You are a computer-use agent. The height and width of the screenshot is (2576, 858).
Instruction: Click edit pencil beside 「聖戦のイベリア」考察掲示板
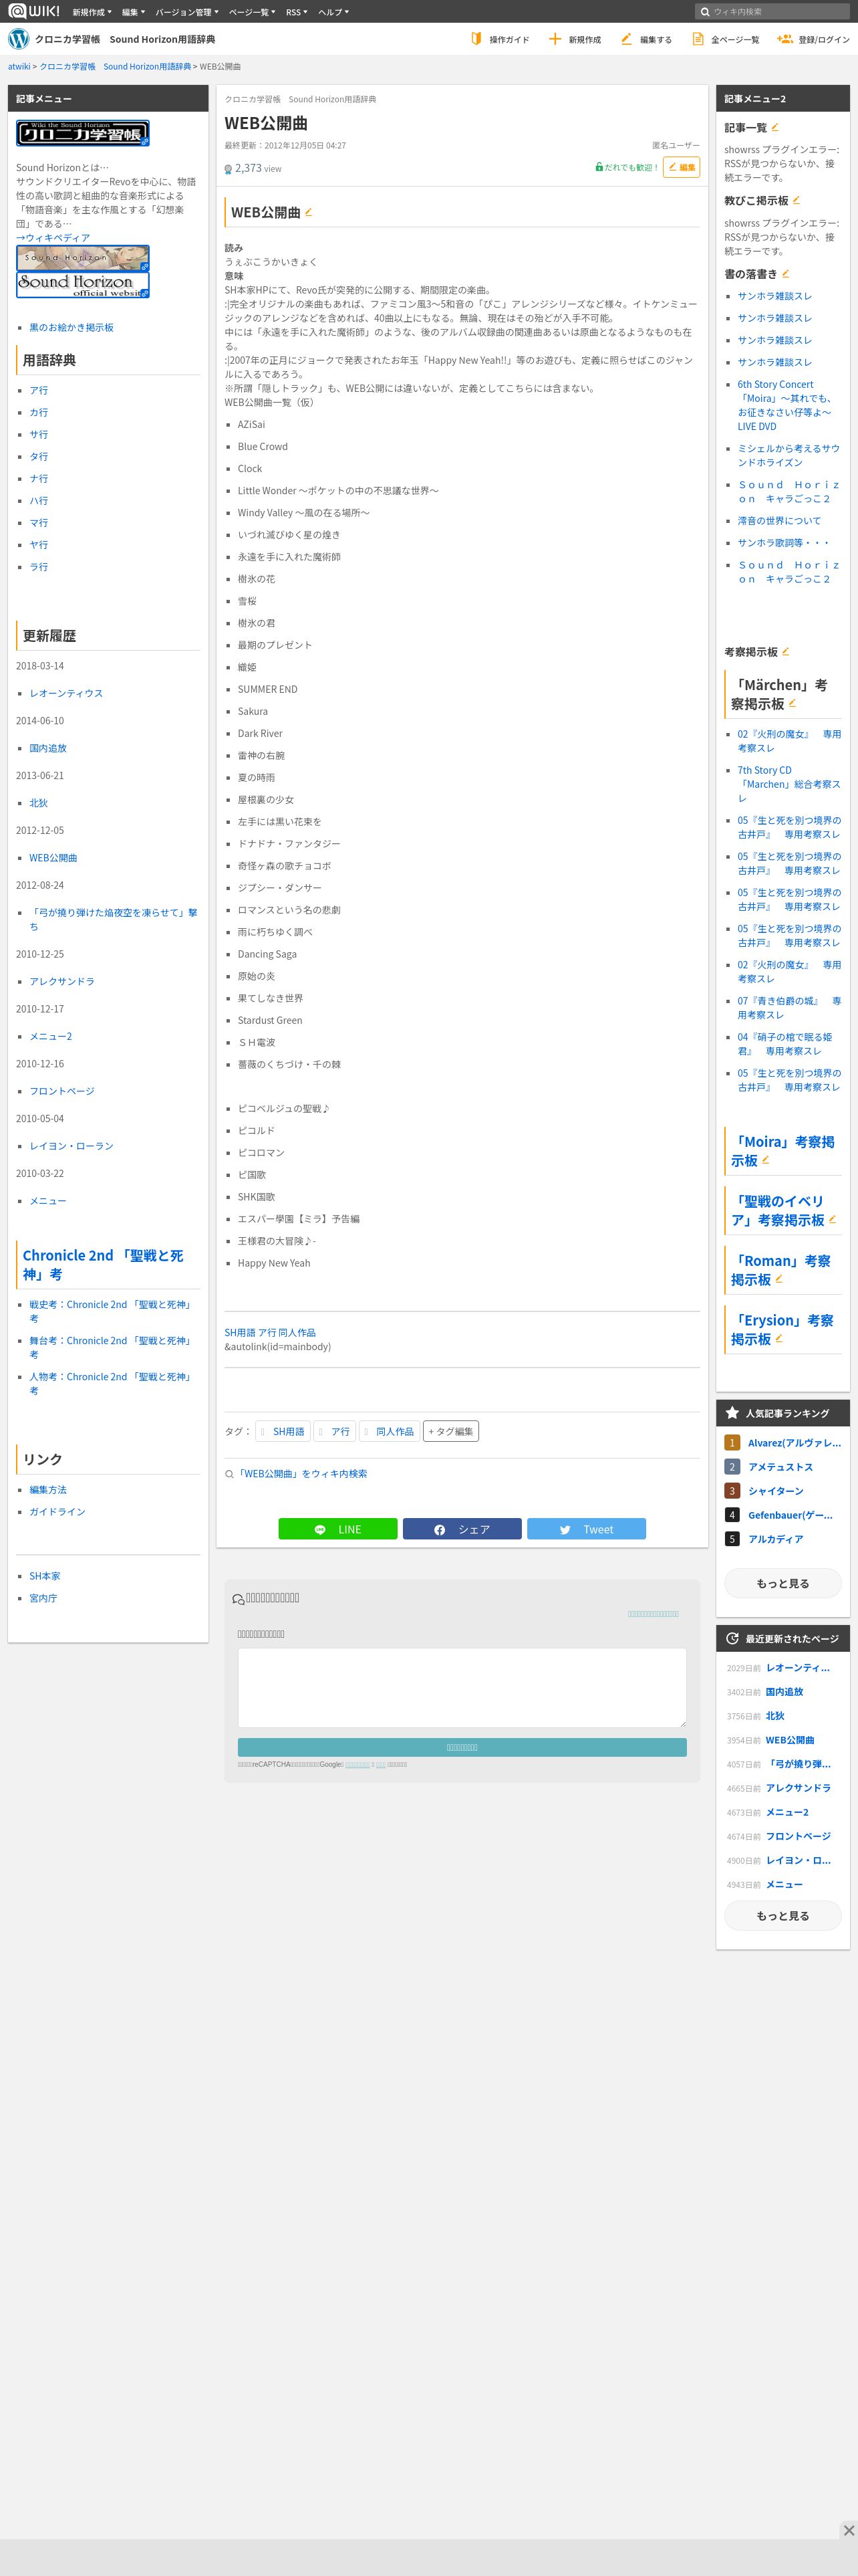[x=833, y=1220]
